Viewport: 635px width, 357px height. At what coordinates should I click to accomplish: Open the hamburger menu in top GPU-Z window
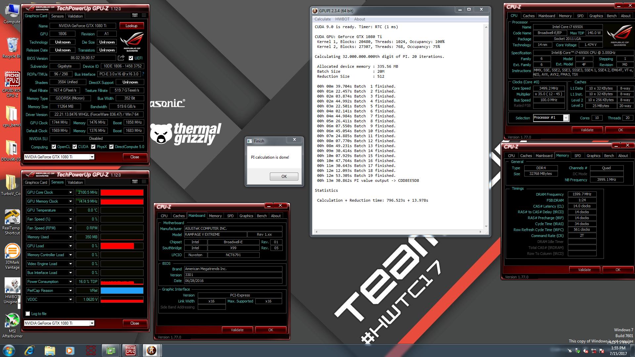coord(144,16)
